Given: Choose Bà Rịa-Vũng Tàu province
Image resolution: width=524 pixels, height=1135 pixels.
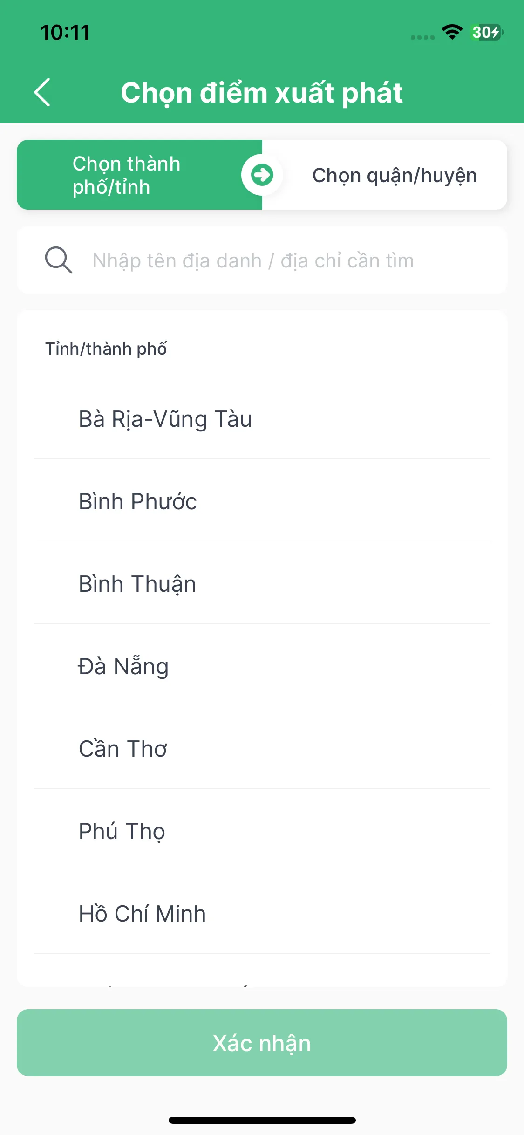Looking at the screenshot, I should tap(262, 418).
